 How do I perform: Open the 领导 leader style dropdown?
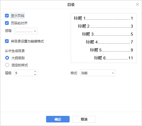click(26, 31)
